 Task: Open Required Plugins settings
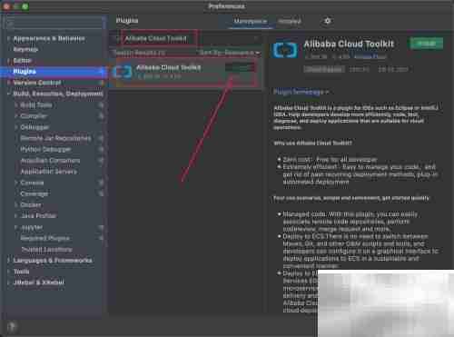[45, 238]
